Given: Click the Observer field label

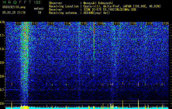Looking at the screenshot, I should [x=56, y=3].
